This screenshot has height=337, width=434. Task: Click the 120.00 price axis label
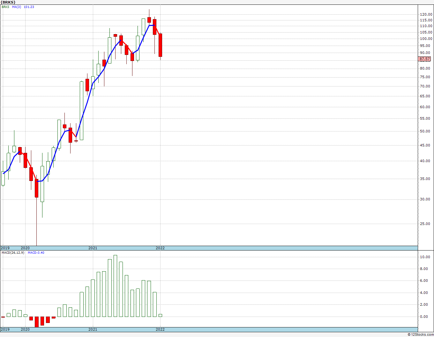point(426,14)
